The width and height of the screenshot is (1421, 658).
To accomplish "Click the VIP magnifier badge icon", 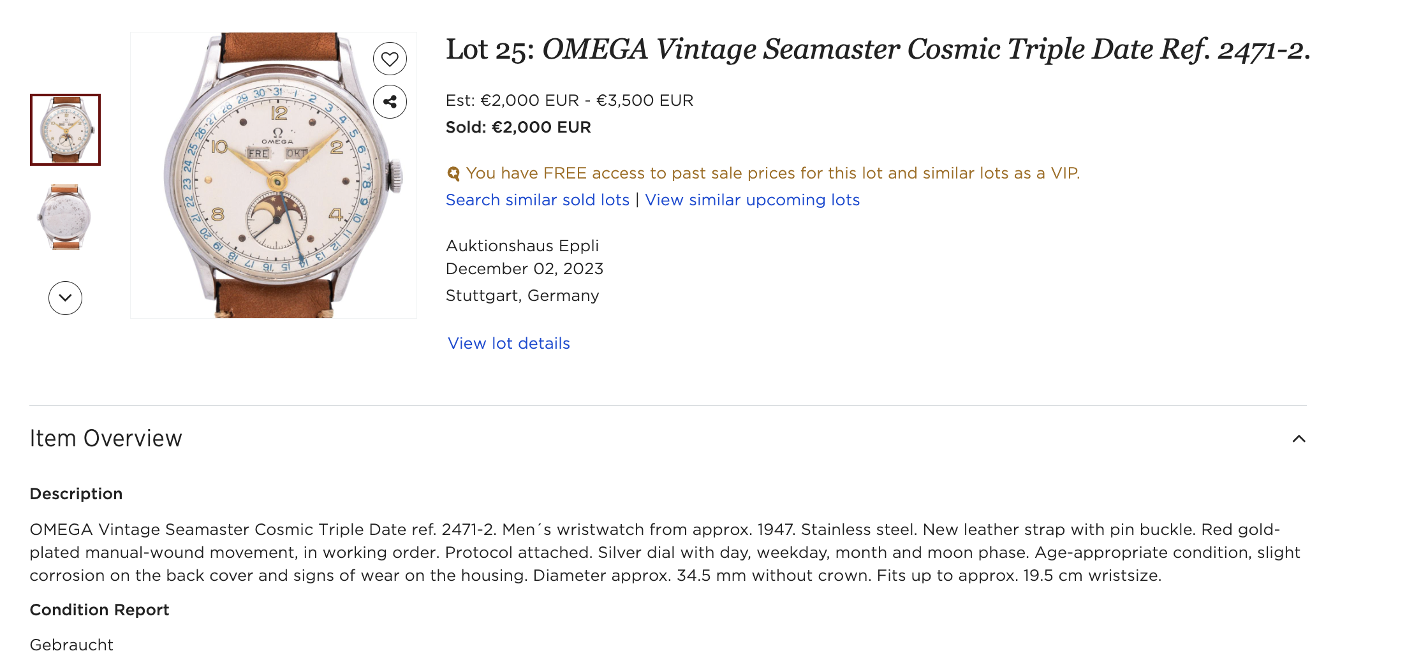I will click(x=453, y=173).
